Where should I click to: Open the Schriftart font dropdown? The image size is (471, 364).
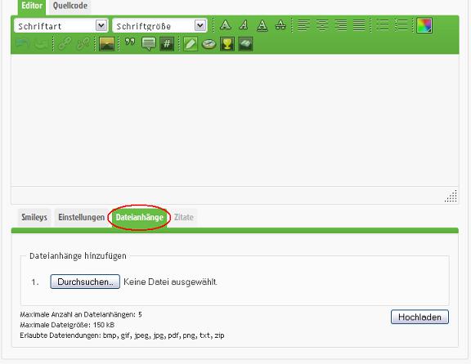coord(61,25)
